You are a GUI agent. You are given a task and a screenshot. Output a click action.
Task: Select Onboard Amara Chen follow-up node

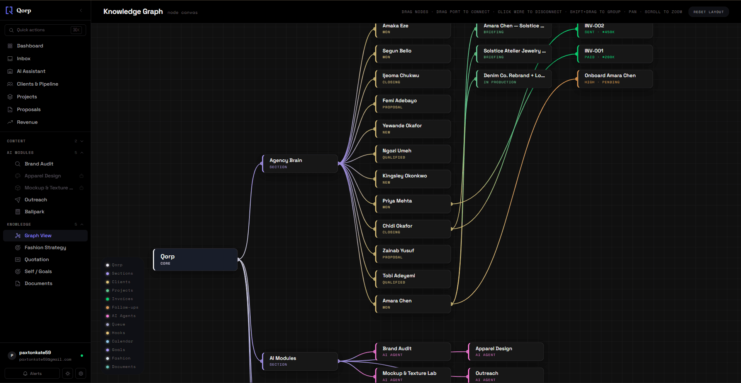pyautogui.click(x=615, y=79)
